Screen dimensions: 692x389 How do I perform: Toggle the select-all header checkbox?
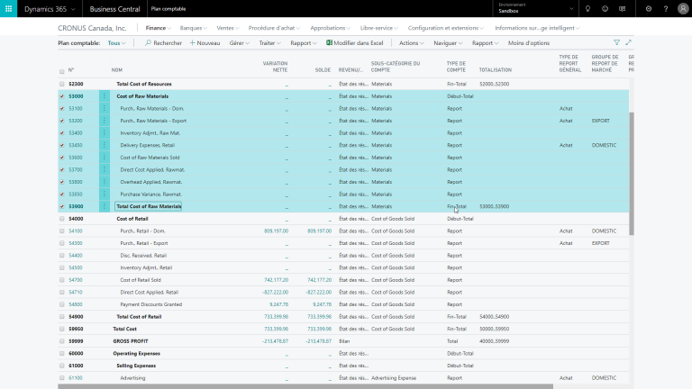click(61, 70)
